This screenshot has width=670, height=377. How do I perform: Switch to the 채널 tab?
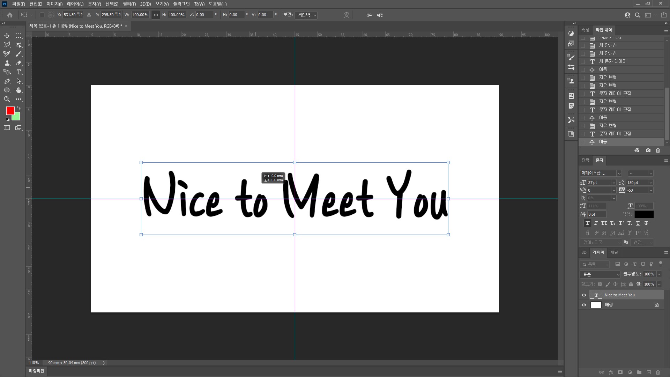coord(614,252)
